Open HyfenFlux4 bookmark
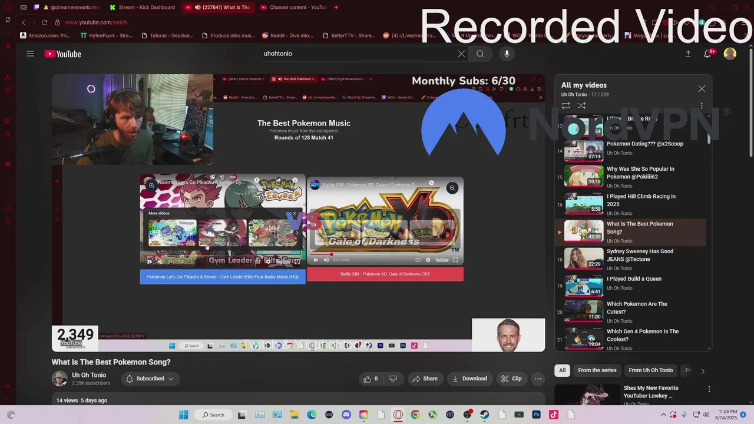 pyautogui.click(x=107, y=35)
